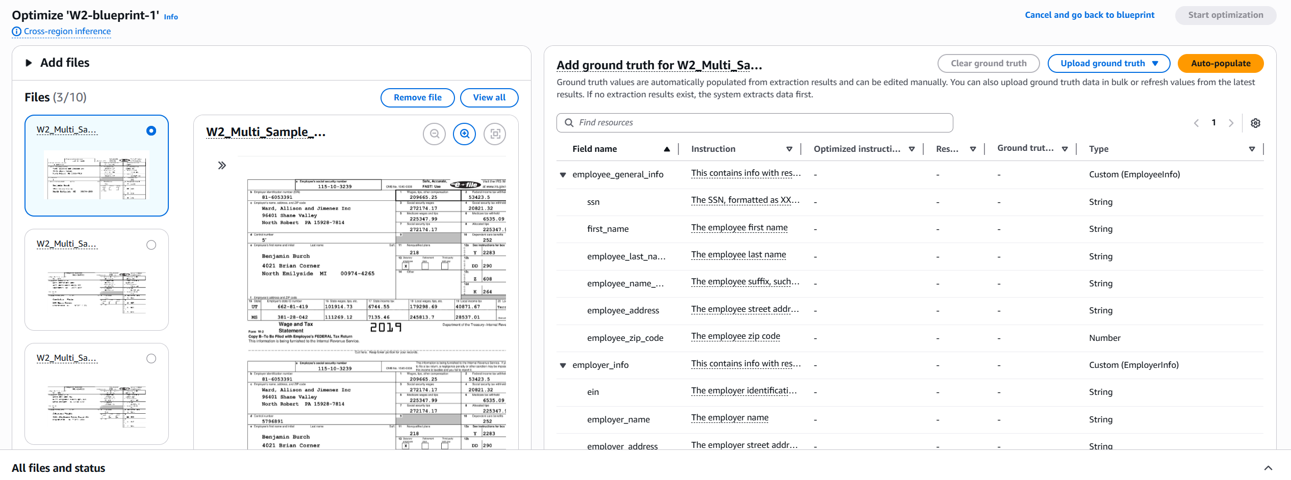This screenshot has height=480, width=1291.
Task: Select the third W2_Multi_Sa file radio
Action: 151,359
